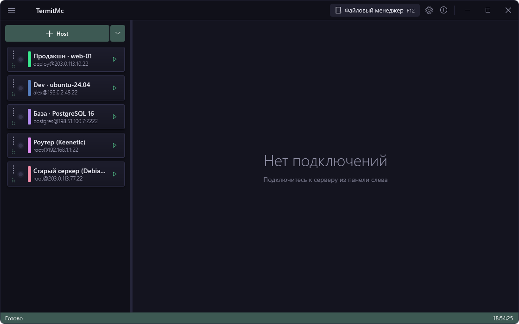Launch База · PostgreSQL 16 using the play icon

pos(114,117)
